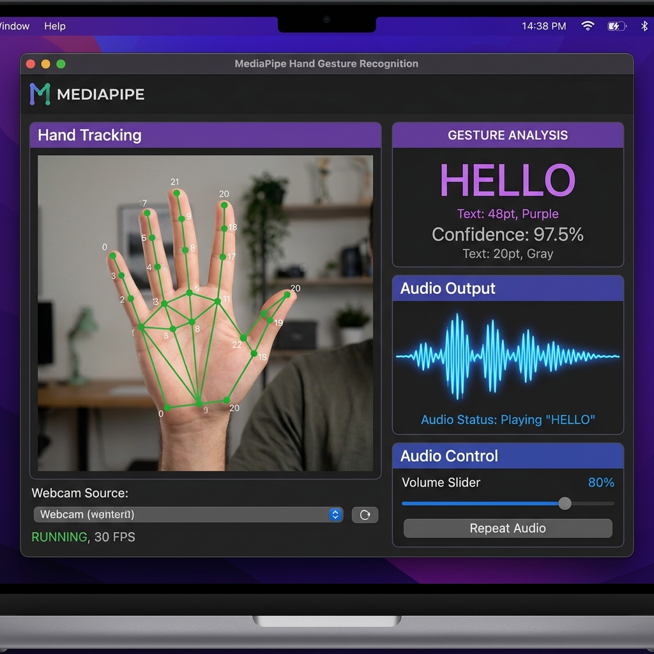This screenshot has width=654, height=654.
Task: Click the MediaPipe M logo icon
Action: [40, 94]
